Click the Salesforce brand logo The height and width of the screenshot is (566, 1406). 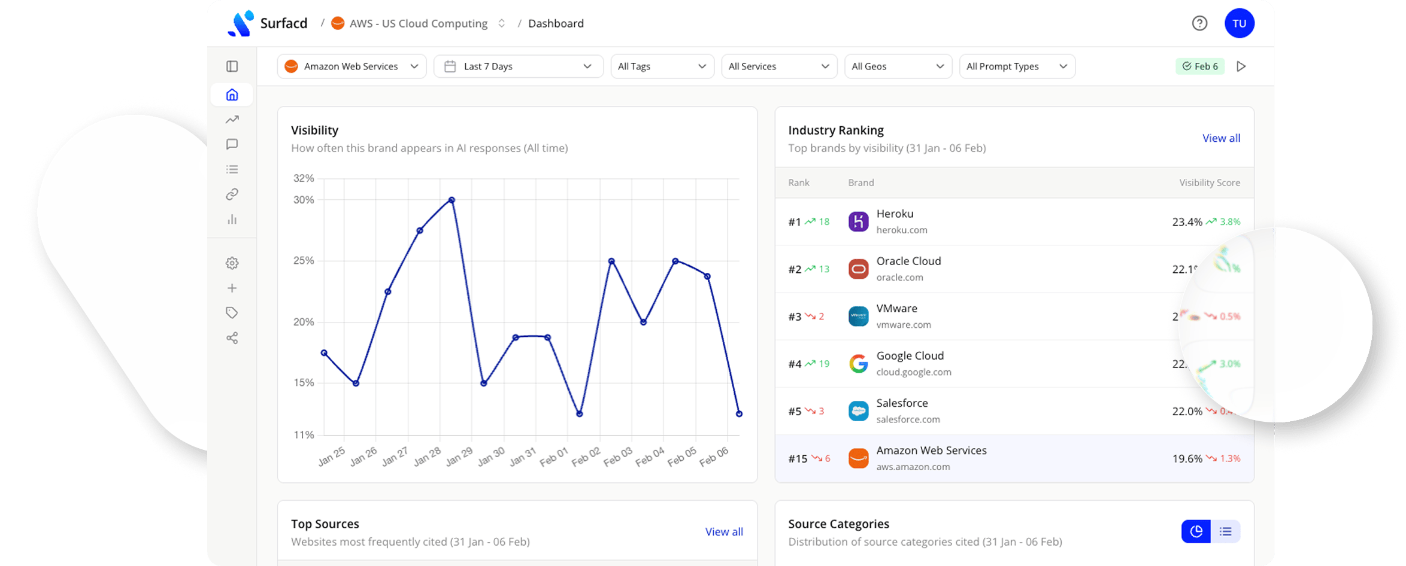tap(858, 411)
